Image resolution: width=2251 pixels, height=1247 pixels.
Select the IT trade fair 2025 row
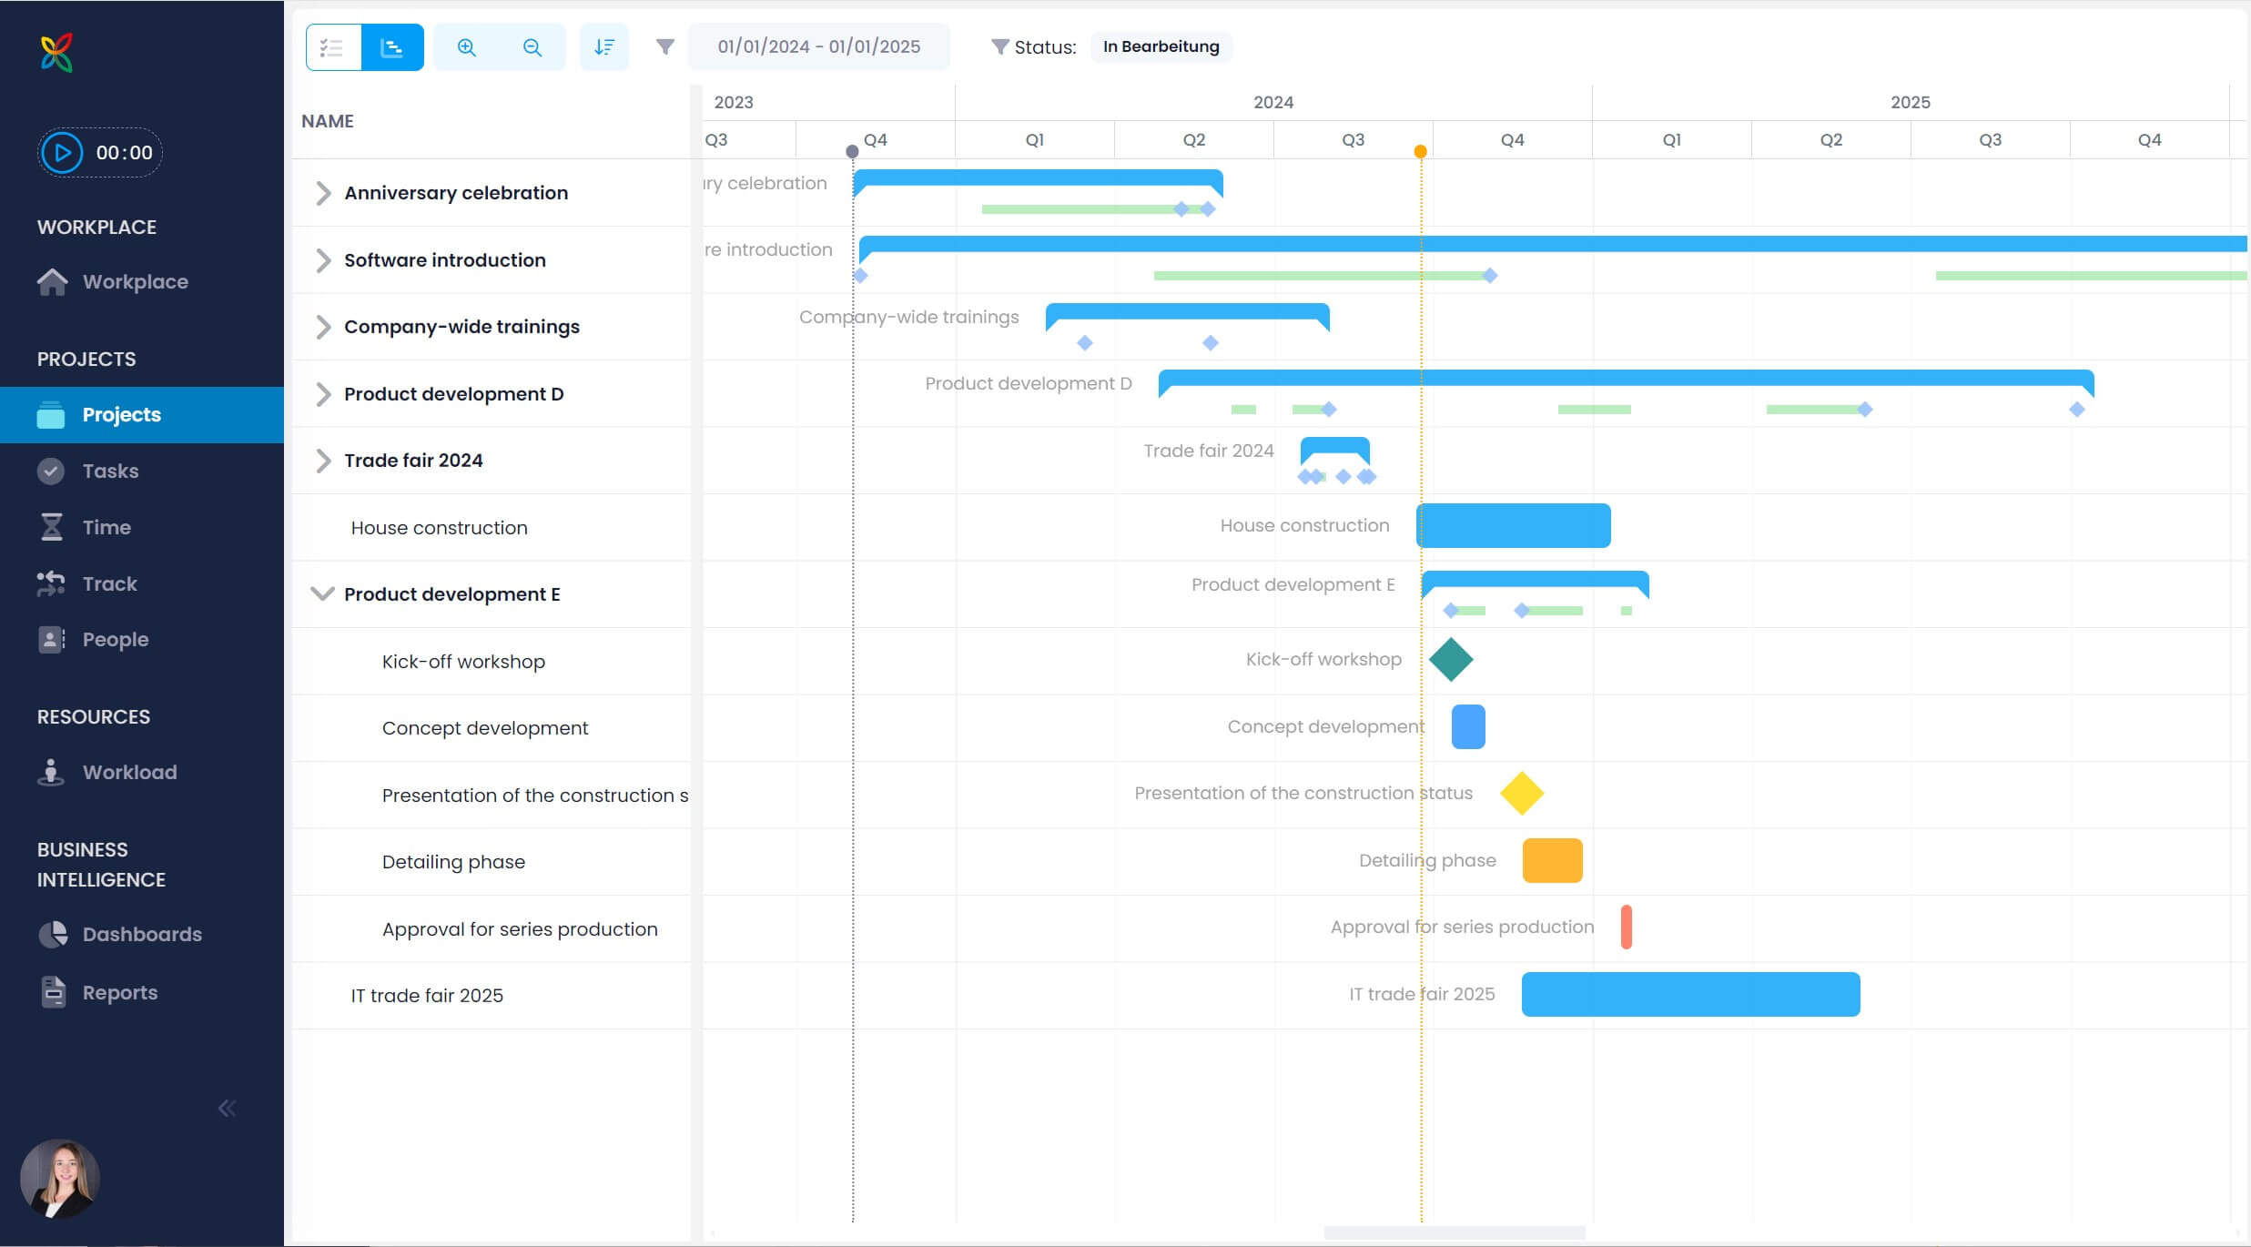point(492,996)
